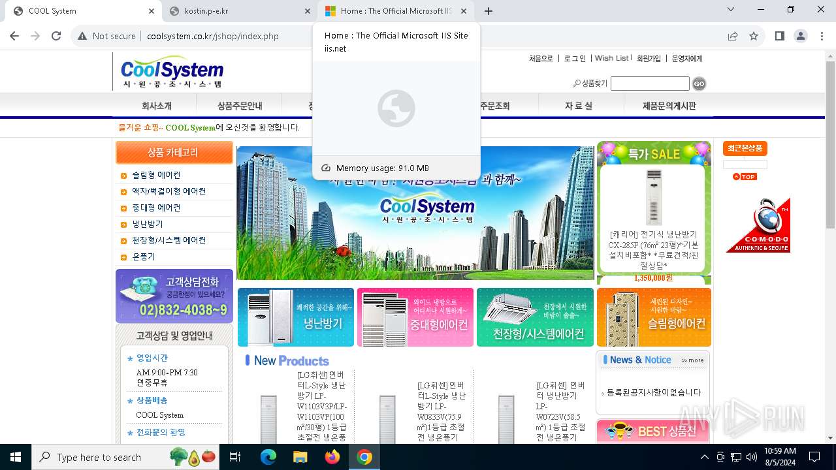Open Chrome three-dot menu
836x470 pixels.
coord(821,36)
